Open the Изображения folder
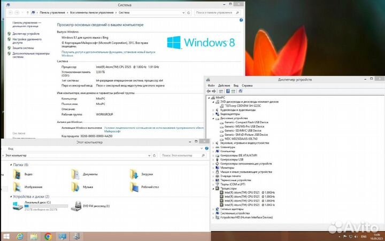Image resolution: width=385 pixels, height=241 pixels. (27, 187)
